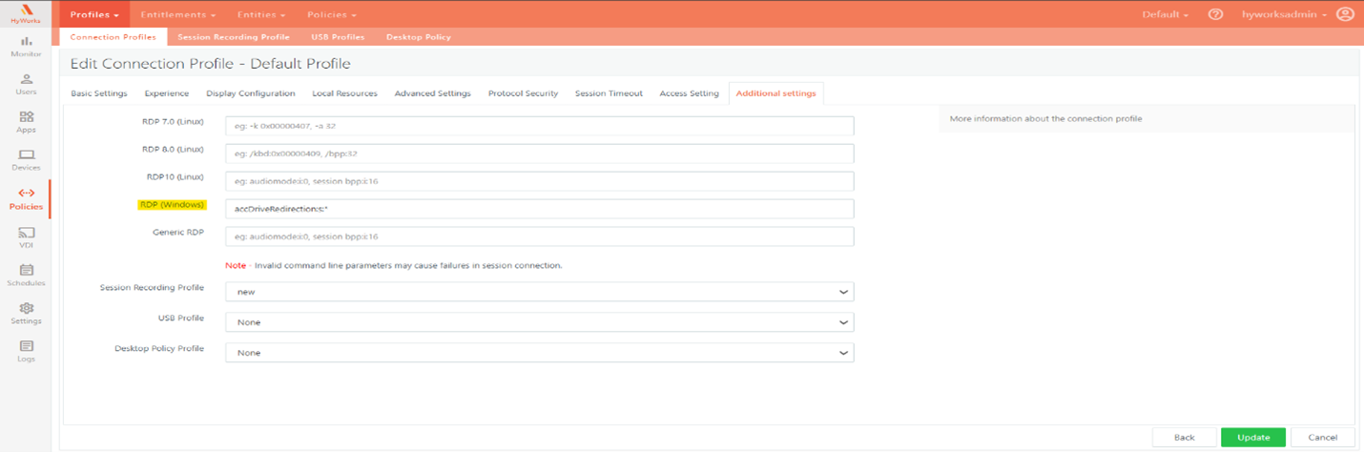Screen dimensions: 1364x452
Task: Go to the Users sidebar icon
Action: tap(26, 84)
